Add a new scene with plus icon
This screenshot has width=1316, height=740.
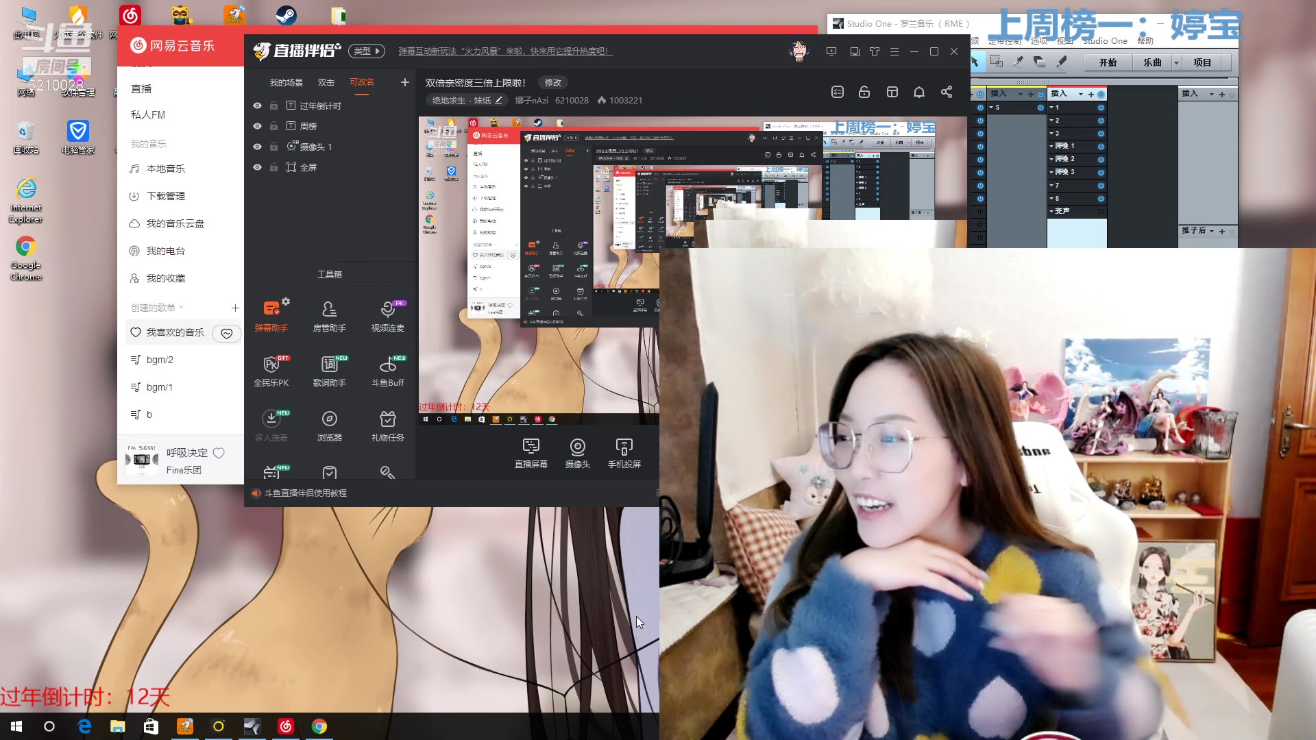coord(405,82)
